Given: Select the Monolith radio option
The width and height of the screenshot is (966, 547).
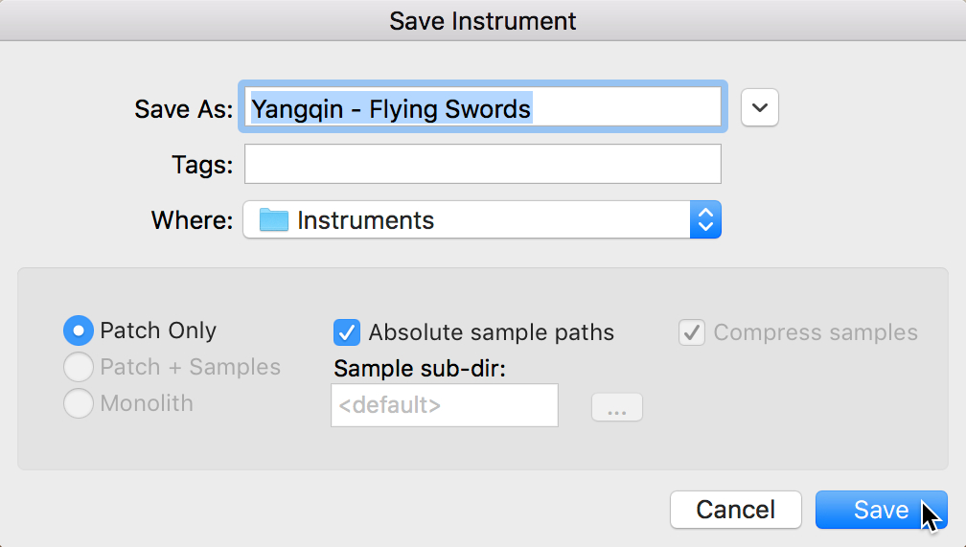Looking at the screenshot, I should 78,404.
